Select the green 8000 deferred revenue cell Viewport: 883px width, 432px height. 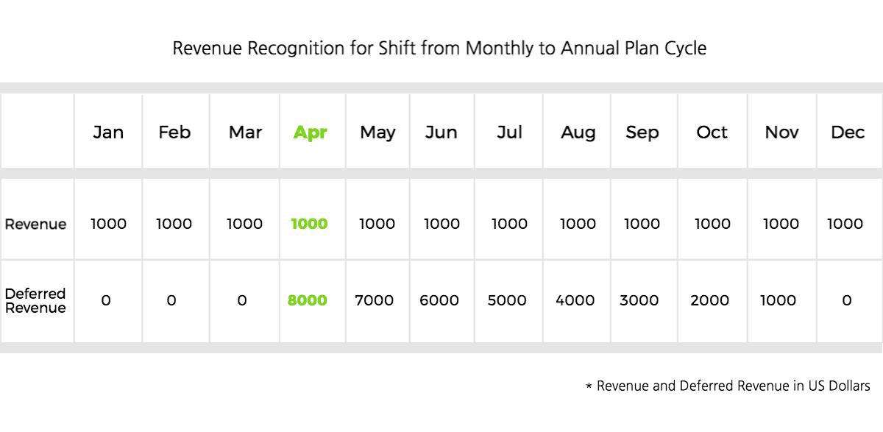point(308,300)
